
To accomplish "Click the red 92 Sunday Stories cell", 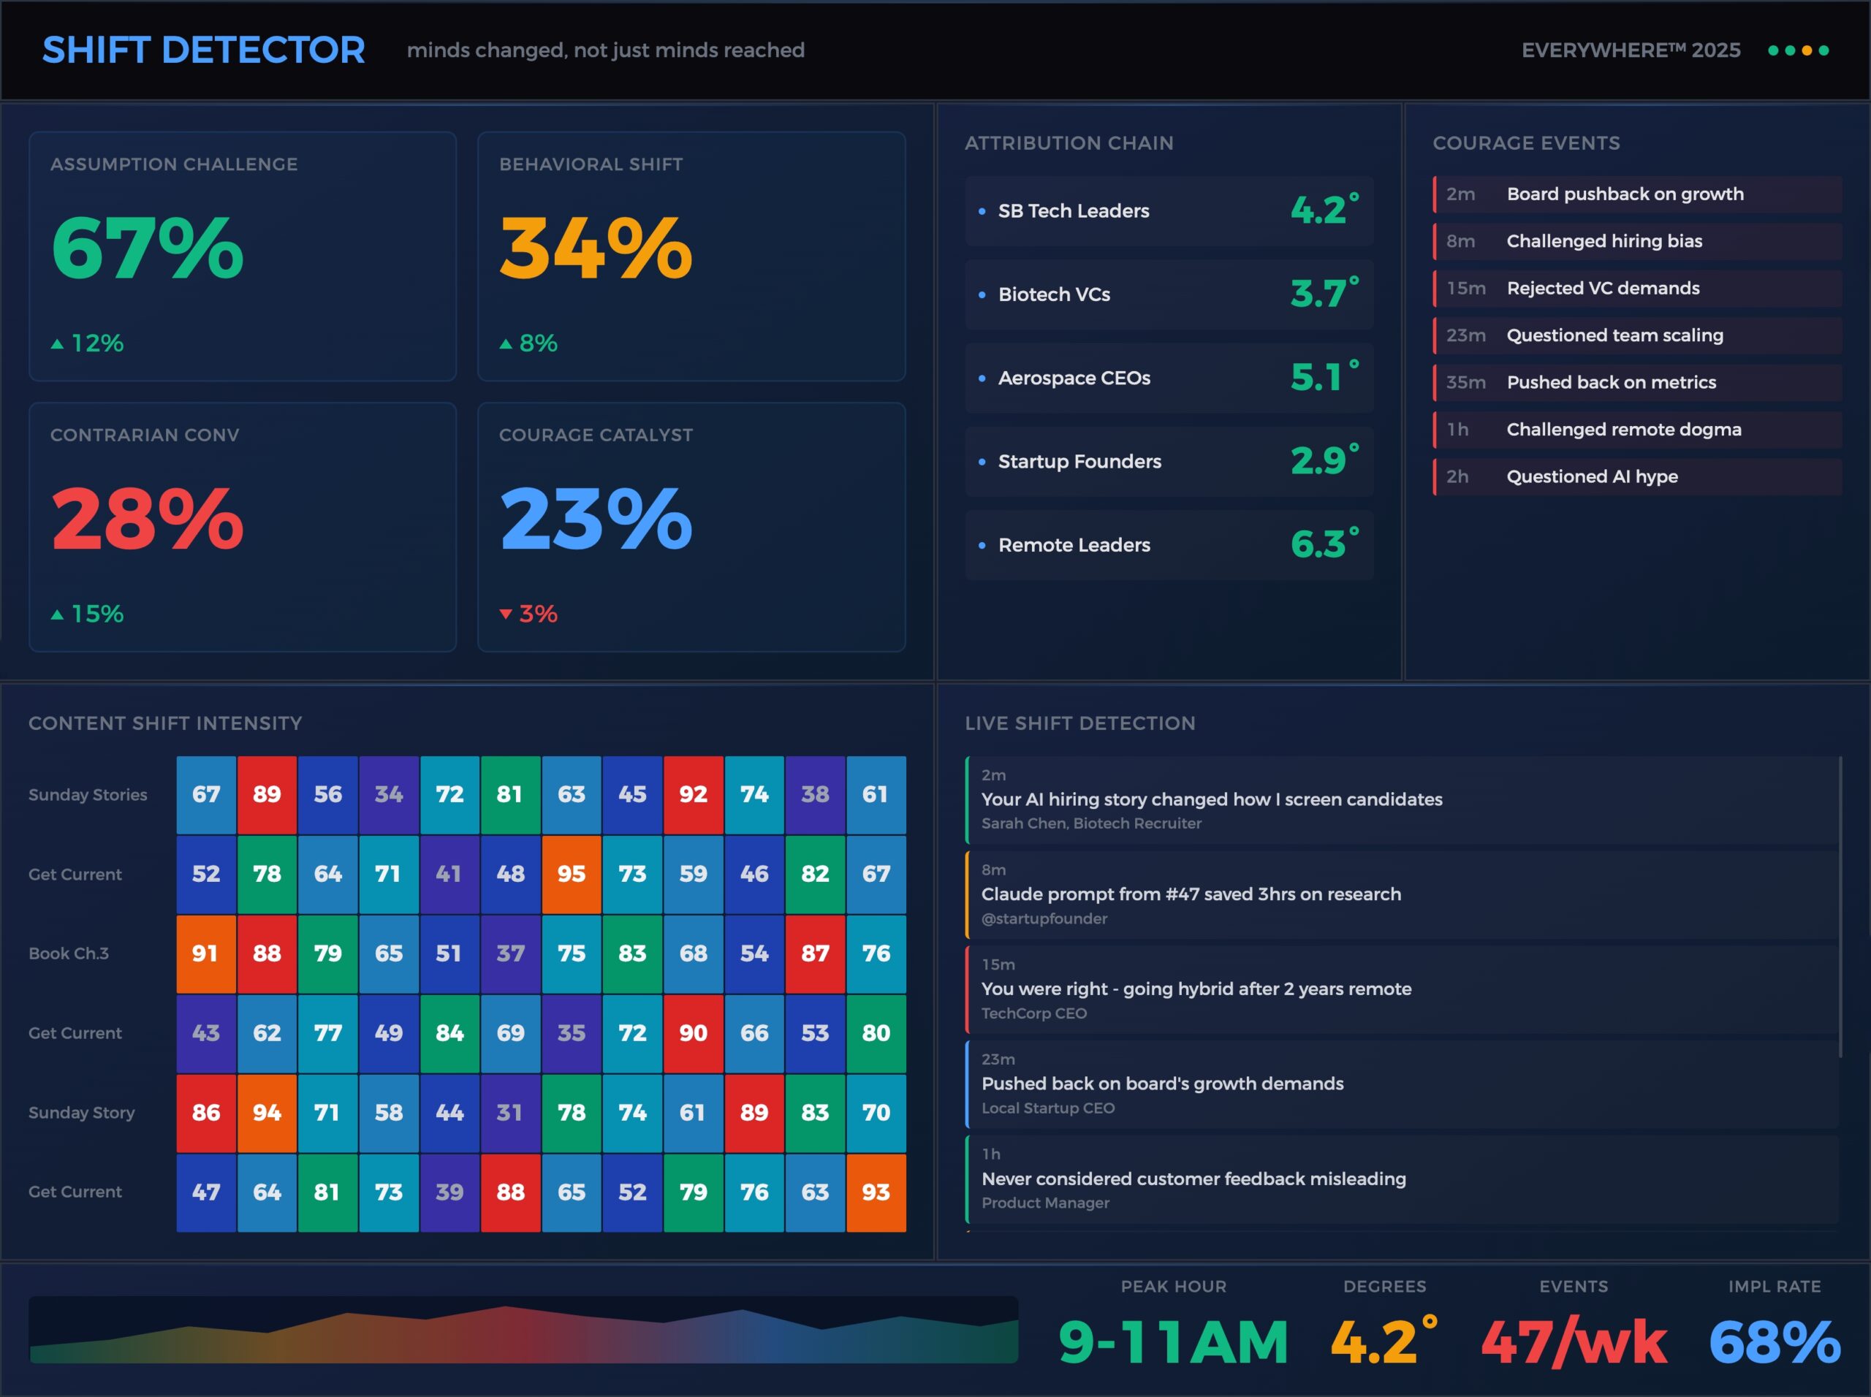I will click(x=693, y=795).
